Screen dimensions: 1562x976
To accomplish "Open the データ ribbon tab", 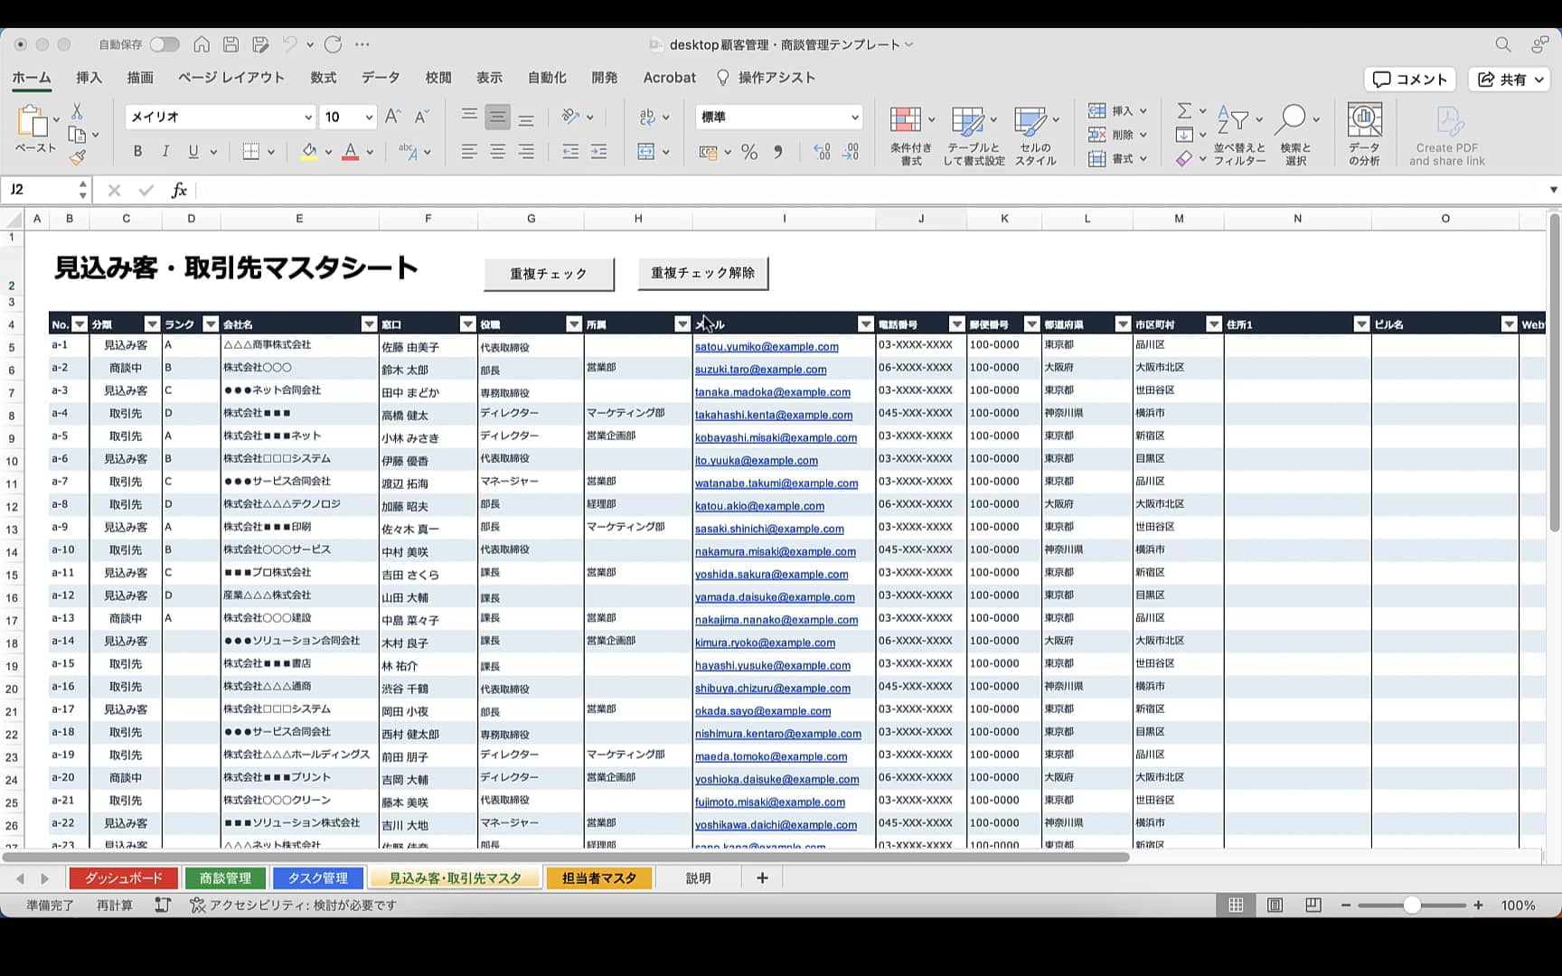I will pyautogui.click(x=381, y=78).
